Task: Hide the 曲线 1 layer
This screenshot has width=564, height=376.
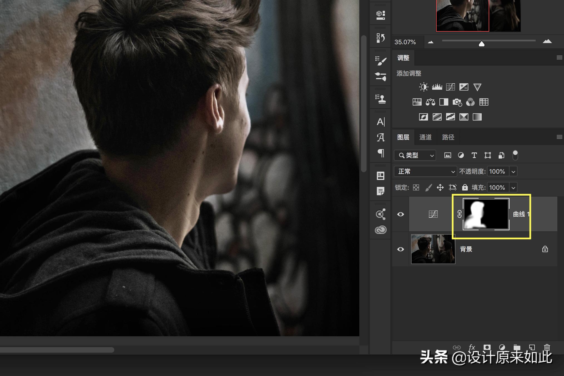Action: (x=400, y=214)
